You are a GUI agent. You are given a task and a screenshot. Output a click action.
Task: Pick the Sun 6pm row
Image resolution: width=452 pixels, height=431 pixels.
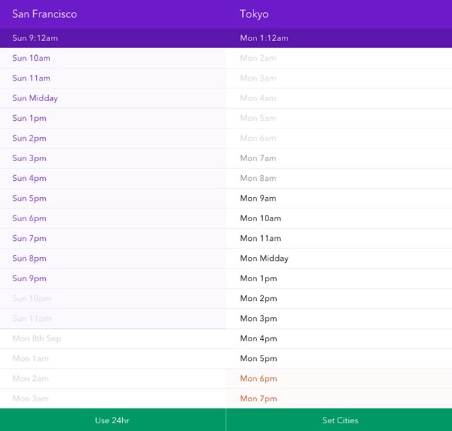point(113,218)
